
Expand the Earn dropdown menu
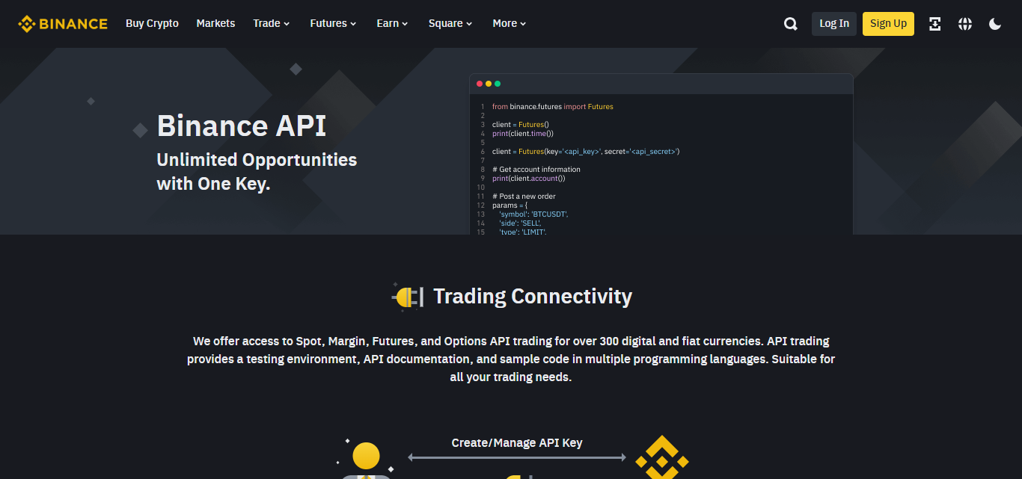392,23
